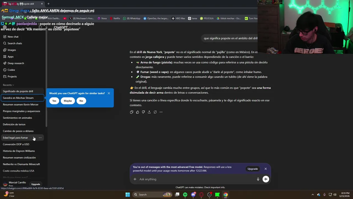The width and height of the screenshot is (353, 199).
Task: Open the Nova bookmark
Action: point(102,19)
